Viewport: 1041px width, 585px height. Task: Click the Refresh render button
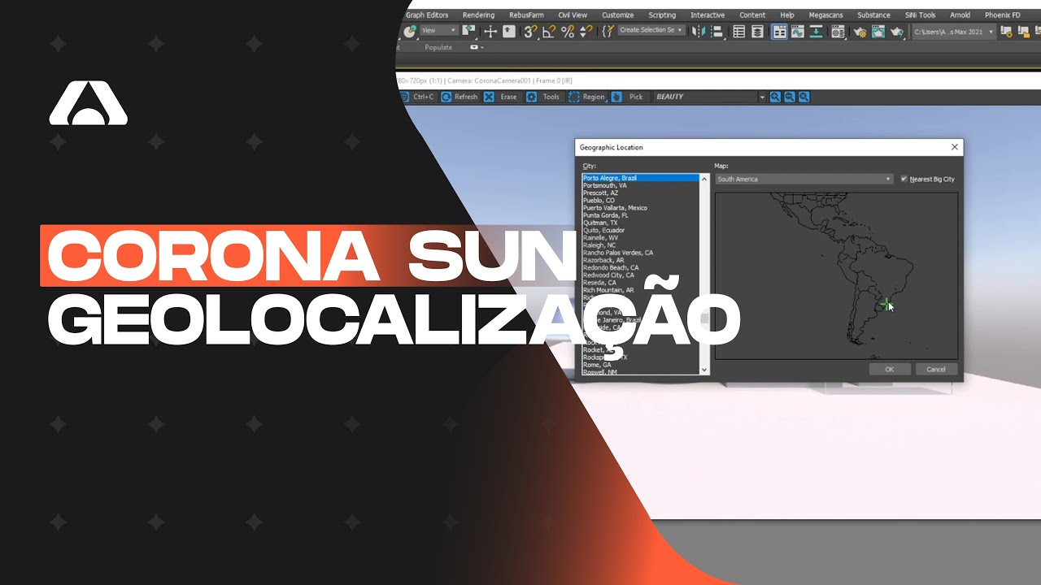[460, 97]
